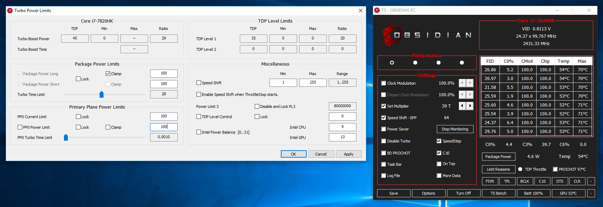Open the FIVR window

pos(490,181)
